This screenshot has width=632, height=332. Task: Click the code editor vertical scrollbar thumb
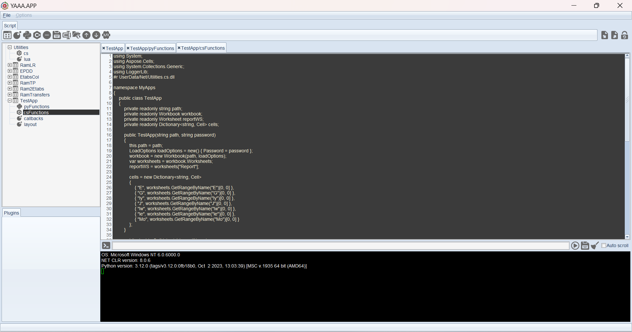point(627,100)
